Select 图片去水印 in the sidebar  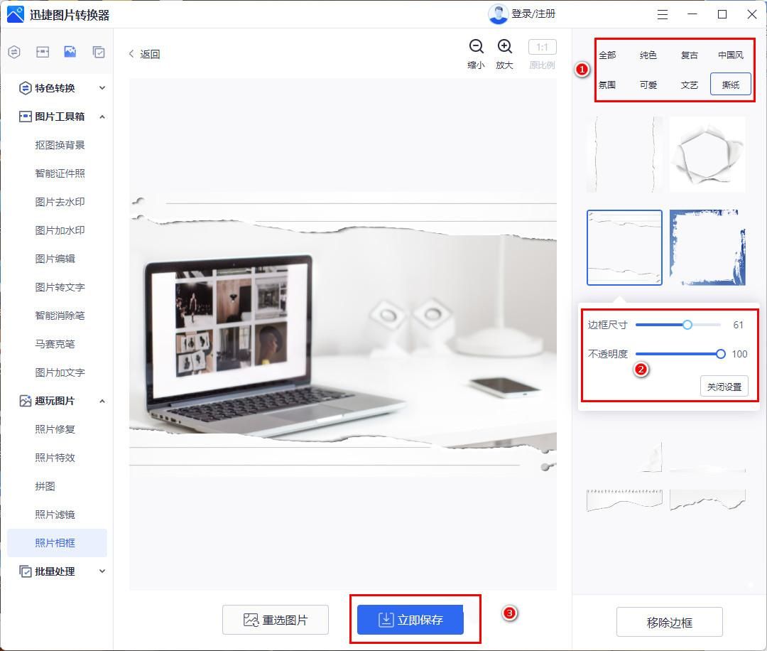(60, 202)
